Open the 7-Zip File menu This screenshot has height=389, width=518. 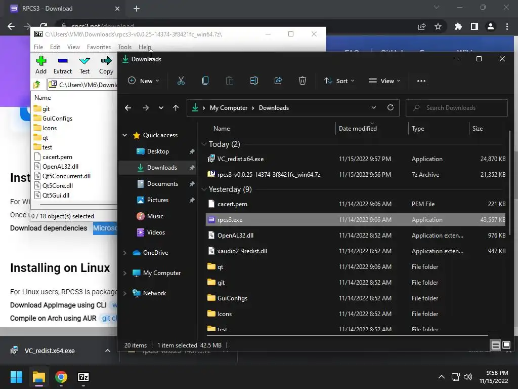(38, 47)
